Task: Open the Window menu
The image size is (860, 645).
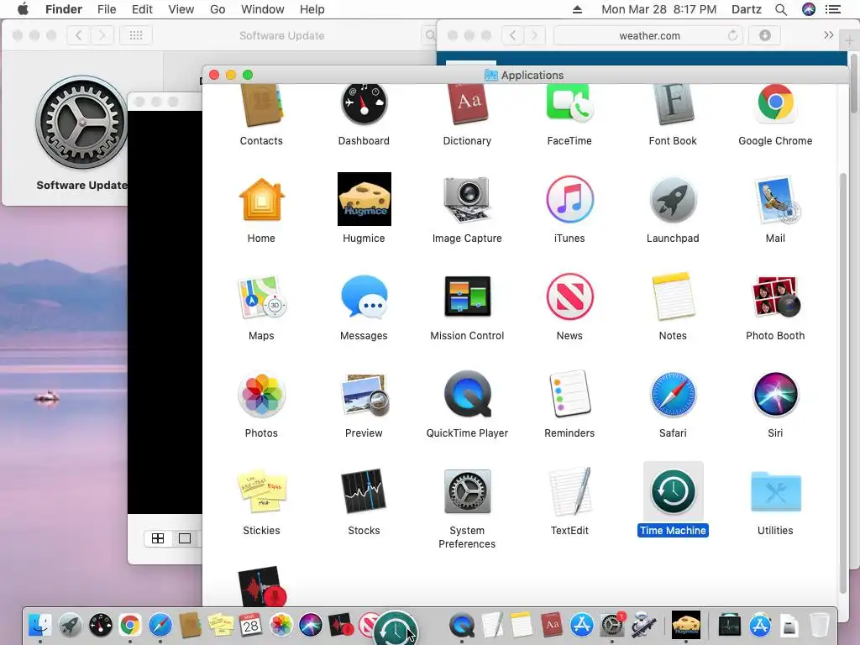Action: (x=263, y=9)
